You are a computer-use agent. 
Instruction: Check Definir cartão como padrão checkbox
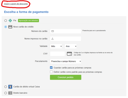click(x=51, y=72)
